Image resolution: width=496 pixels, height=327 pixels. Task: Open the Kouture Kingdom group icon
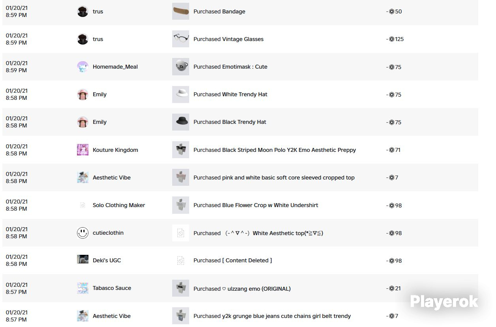[x=83, y=150]
